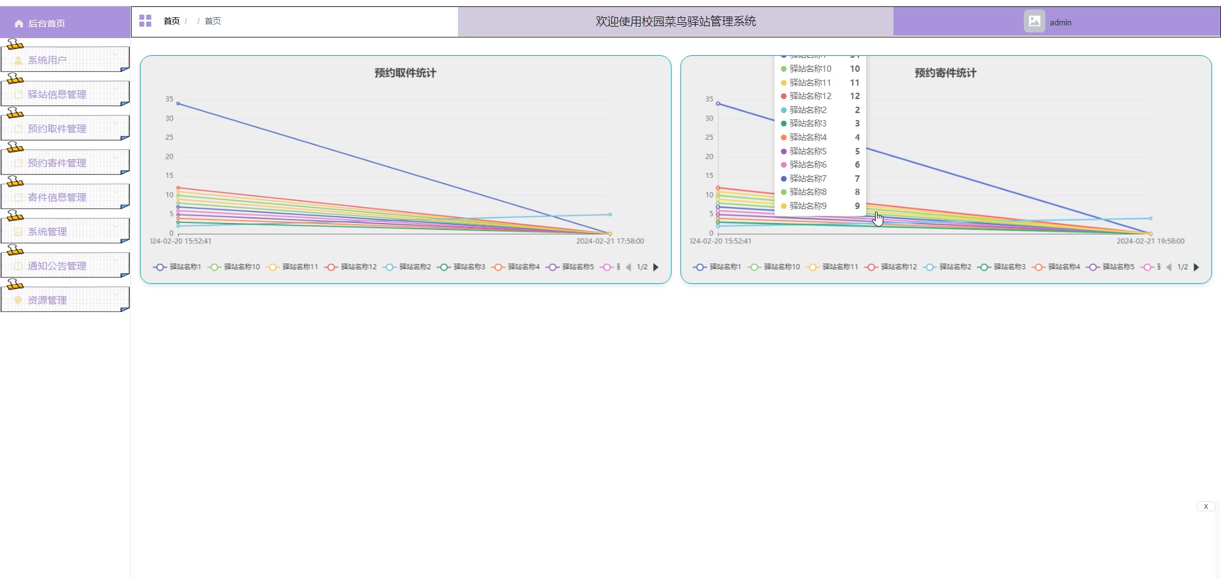Viewport: 1221px width, 578px height.
Task: Open the 资源管理 menu label
Action: [x=47, y=300]
